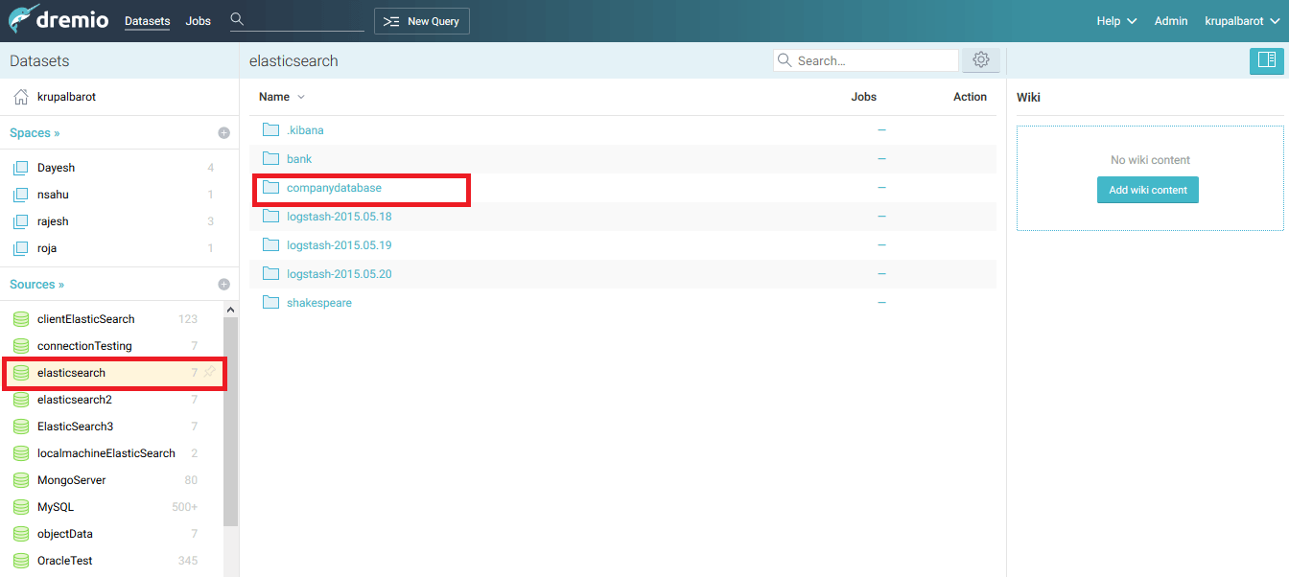Switch to the Jobs tab
Screen dimensions: 1289x577
(199, 21)
